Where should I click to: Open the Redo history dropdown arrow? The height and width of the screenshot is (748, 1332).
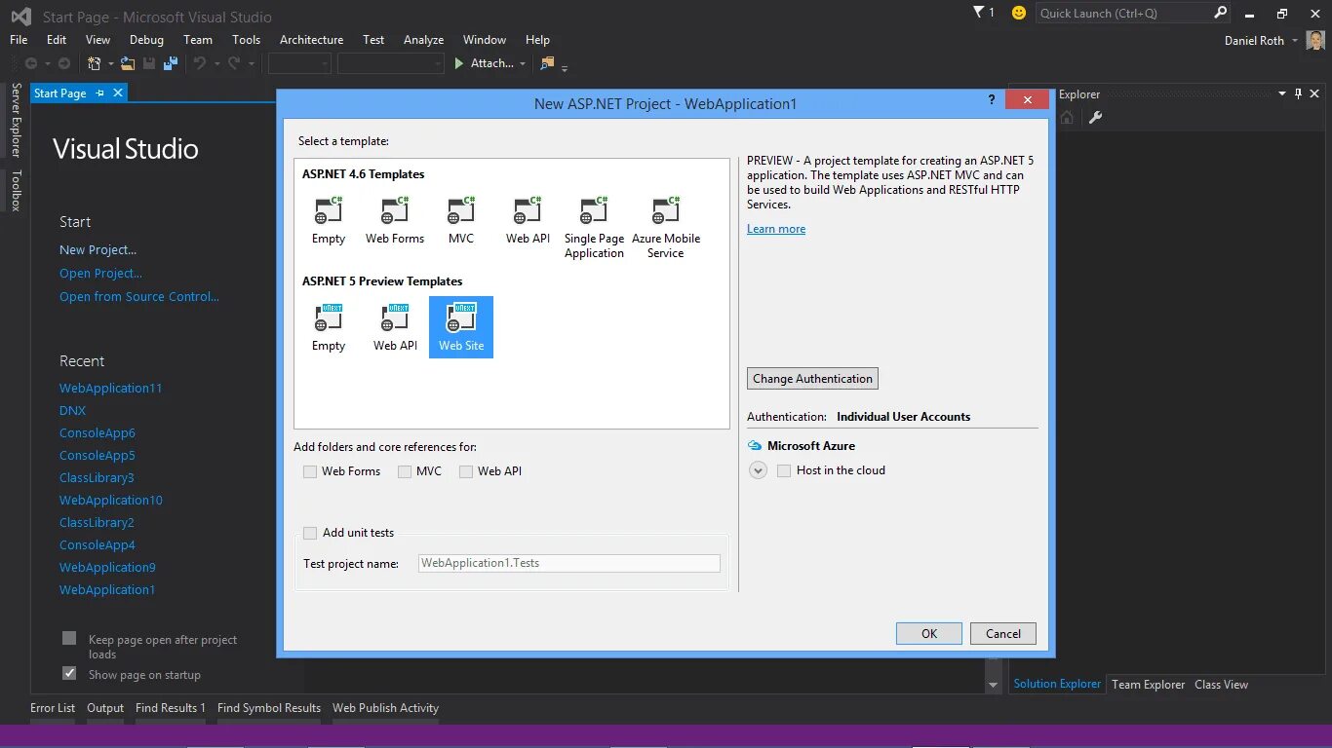251,64
